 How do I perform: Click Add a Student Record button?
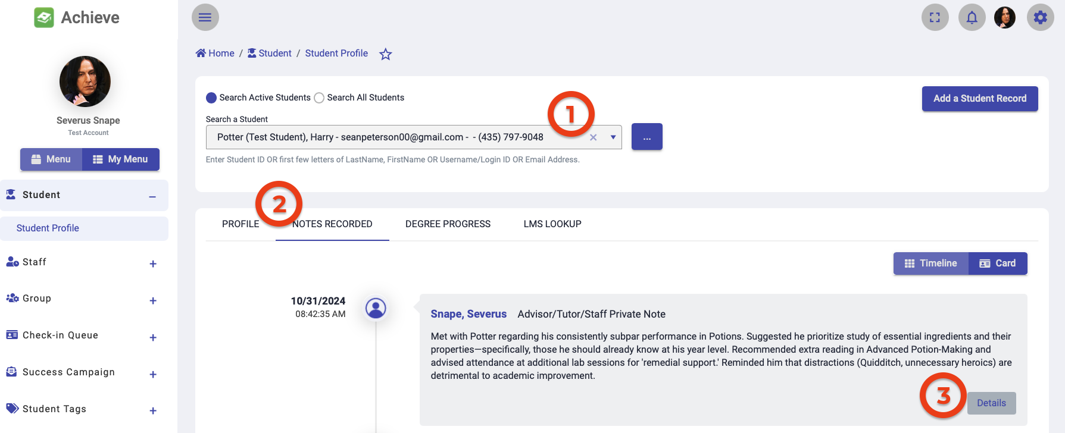click(x=980, y=99)
